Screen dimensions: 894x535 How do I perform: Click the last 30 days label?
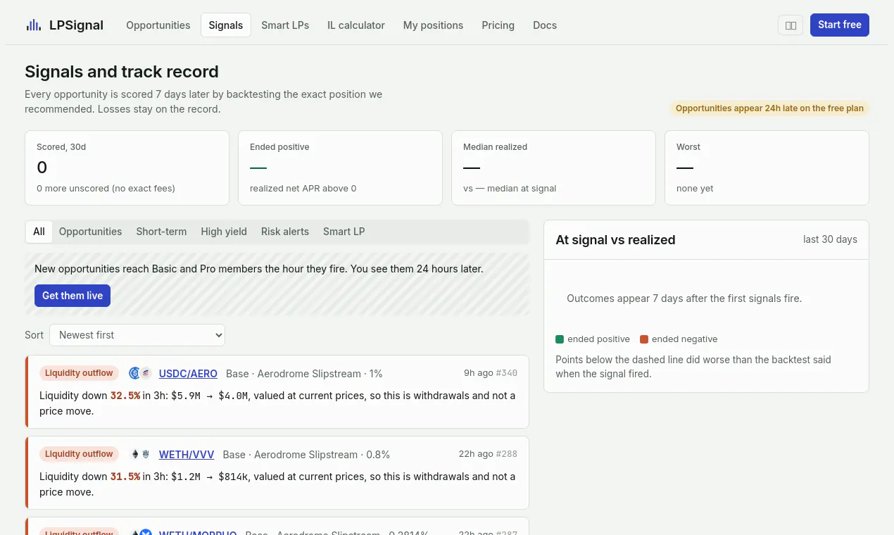pos(830,239)
